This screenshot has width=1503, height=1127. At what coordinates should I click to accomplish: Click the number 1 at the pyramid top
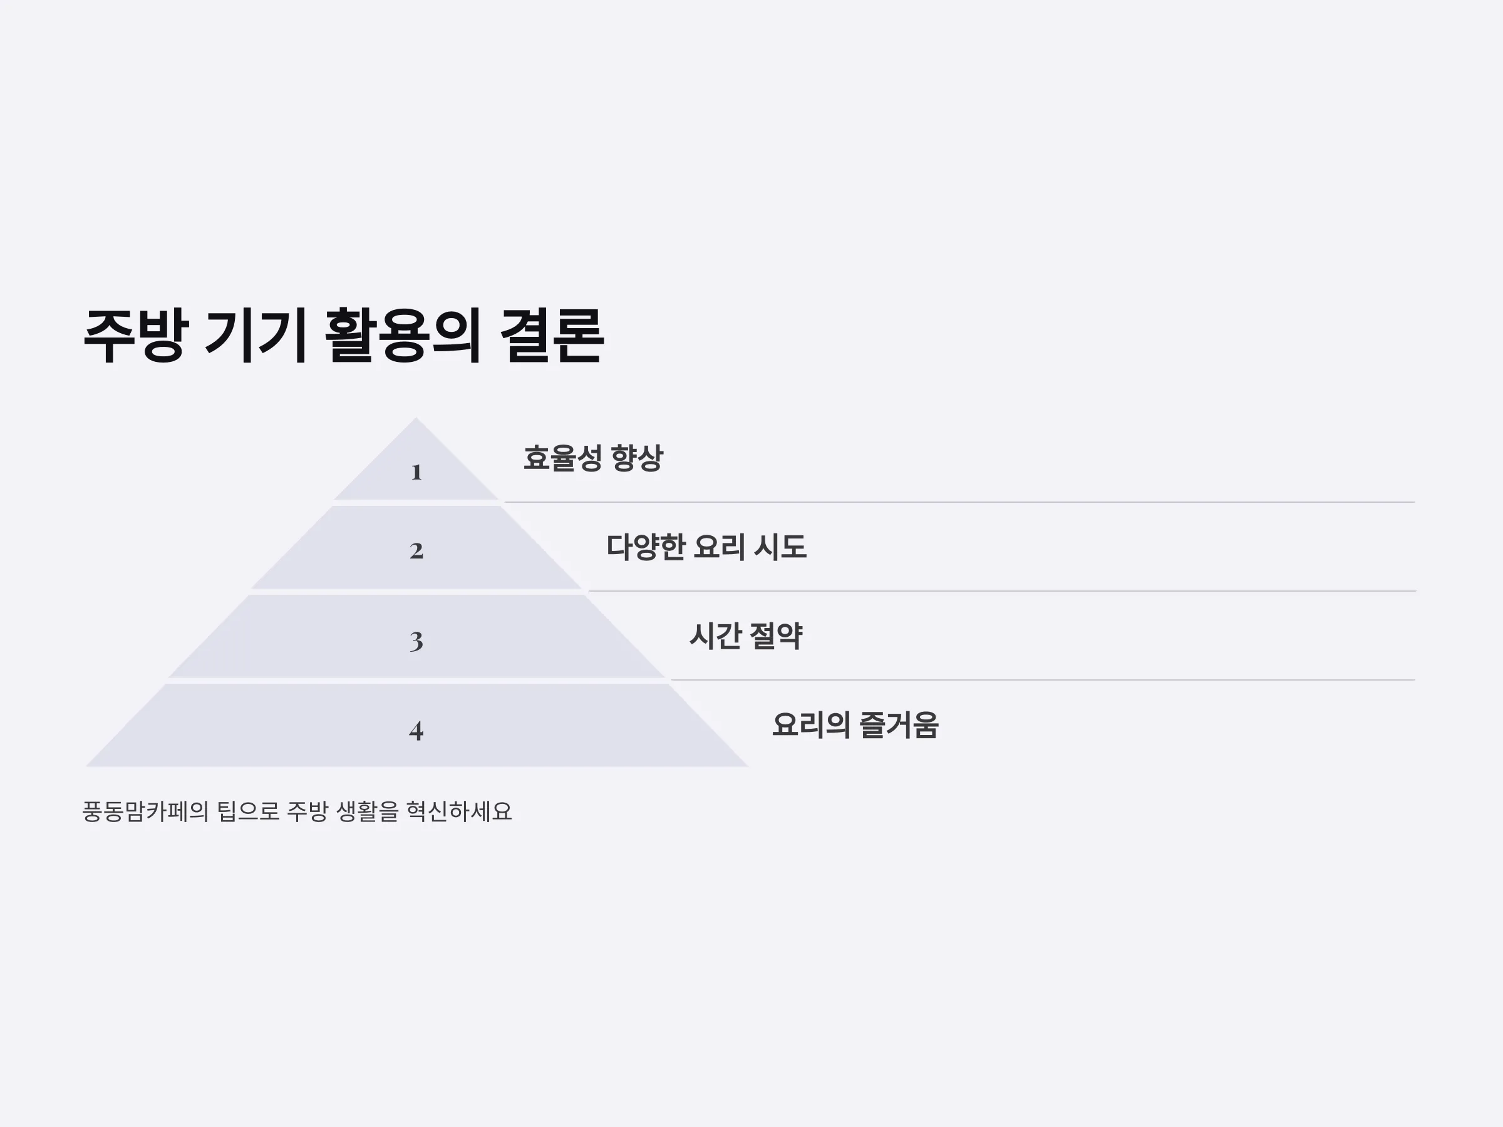click(x=416, y=472)
